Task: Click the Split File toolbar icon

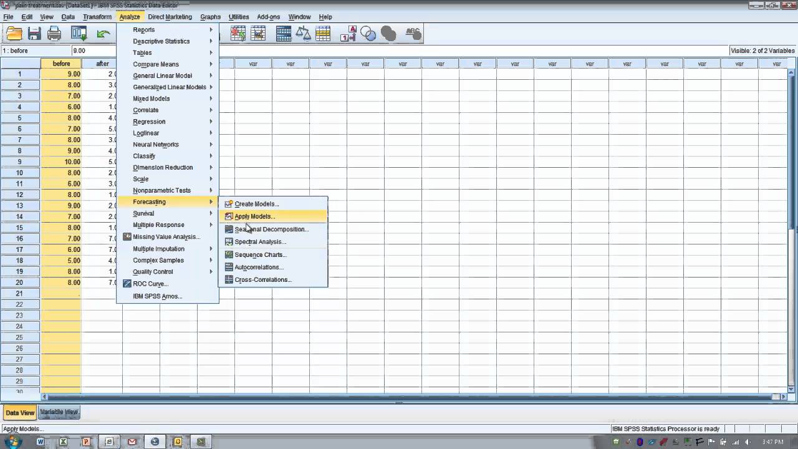Action: pyautogui.click(x=284, y=34)
